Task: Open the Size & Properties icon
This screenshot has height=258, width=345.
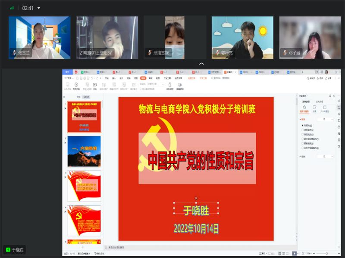Action: coord(326,108)
